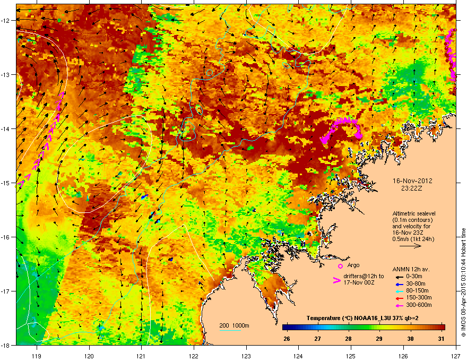
Task: Click the 'ANMN 12h av.' heading
Action: (x=411, y=269)
